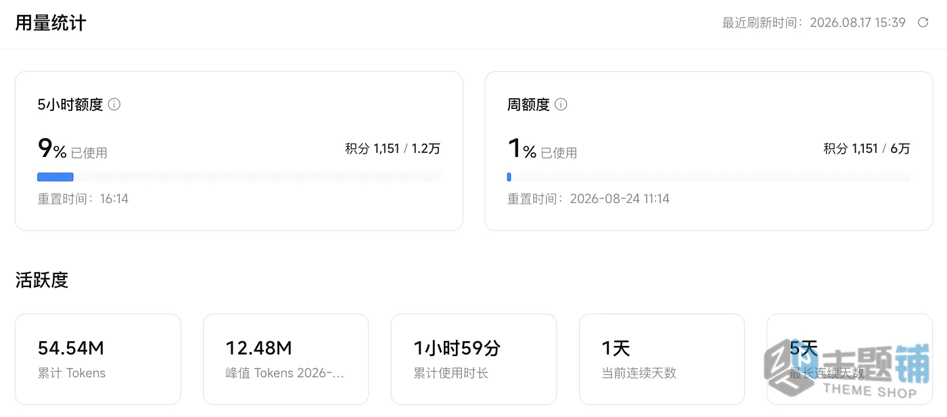
Task: Select the 1小时59分 累计使用时长 card
Action: coord(474,359)
